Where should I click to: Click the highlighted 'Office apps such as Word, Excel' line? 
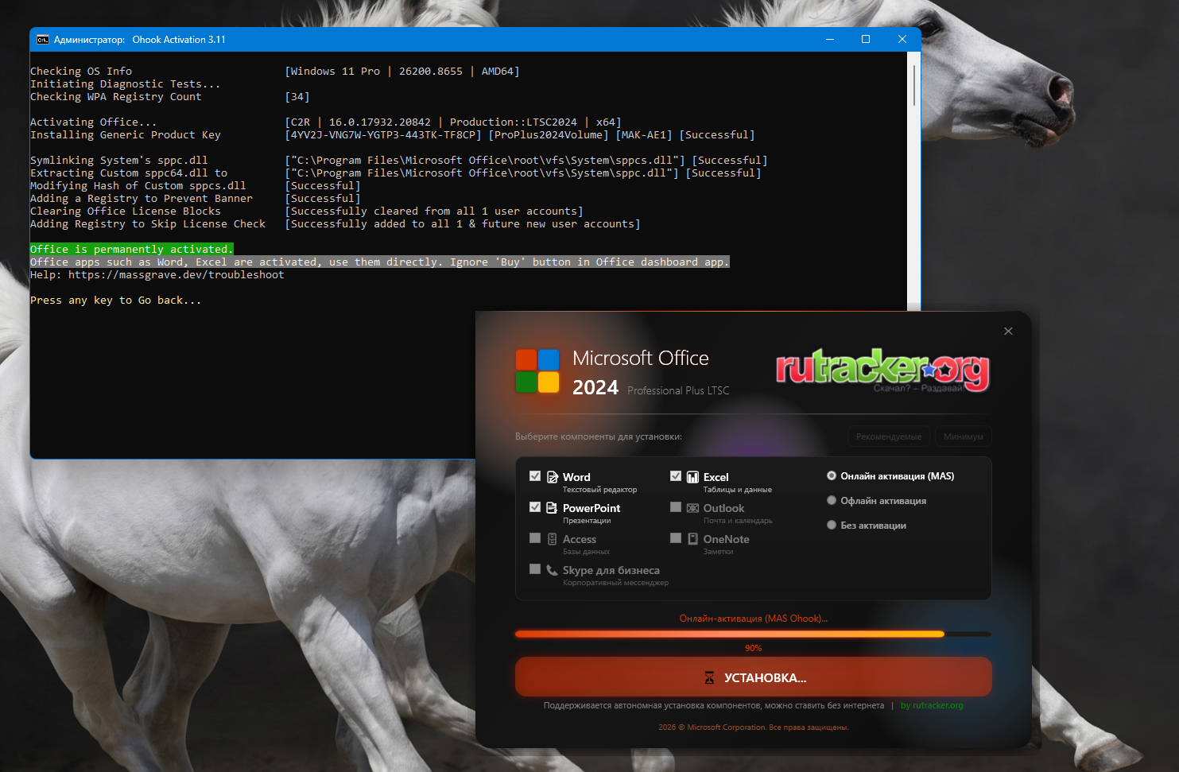coord(380,262)
